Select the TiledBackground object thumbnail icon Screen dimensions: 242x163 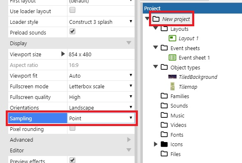[x=172, y=76]
